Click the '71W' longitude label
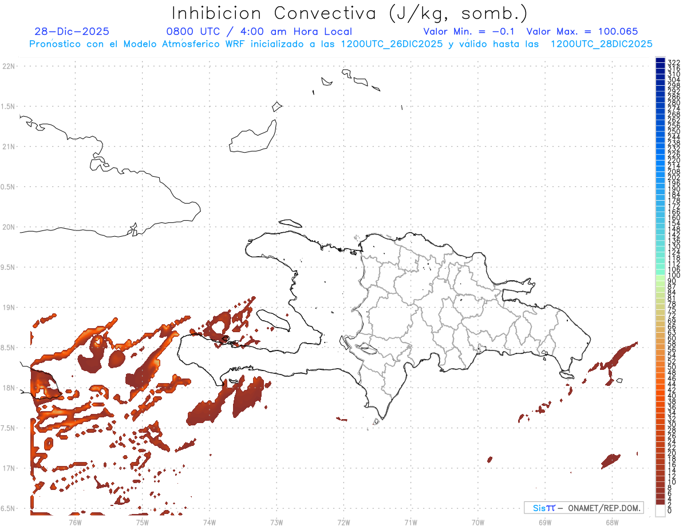Image resolution: width=687 pixels, height=530 pixels. point(410,522)
